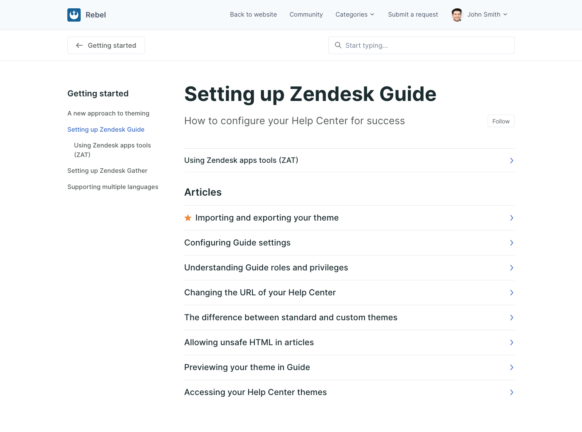Open sidebar item A new approach to theming
The image size is (582, 432).
pyautogui.click(x=108, y=113)
